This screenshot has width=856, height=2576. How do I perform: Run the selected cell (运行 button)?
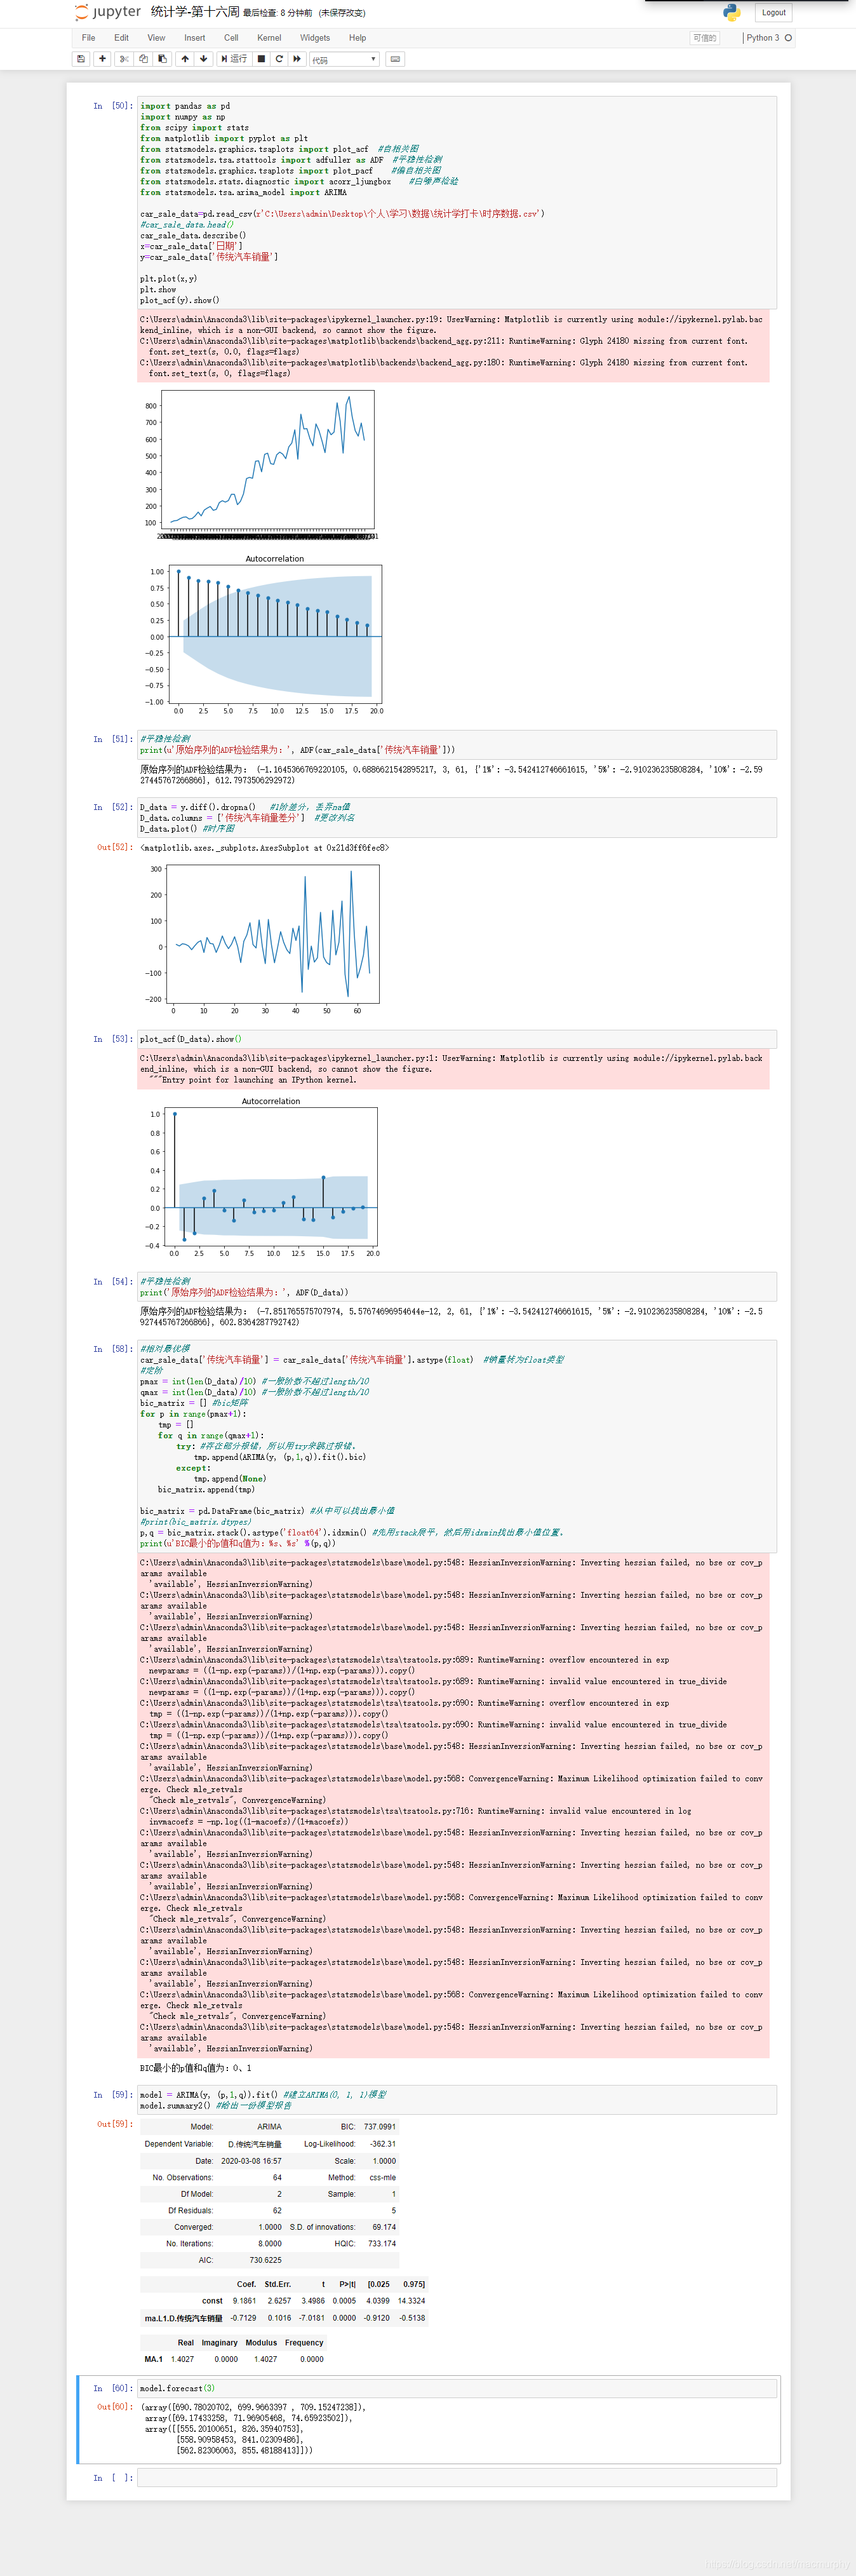coord(234,59)
